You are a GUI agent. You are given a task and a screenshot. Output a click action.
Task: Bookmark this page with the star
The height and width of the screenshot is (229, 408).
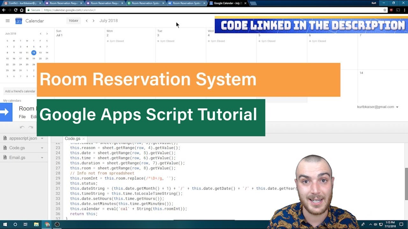(x=385, y=10)
